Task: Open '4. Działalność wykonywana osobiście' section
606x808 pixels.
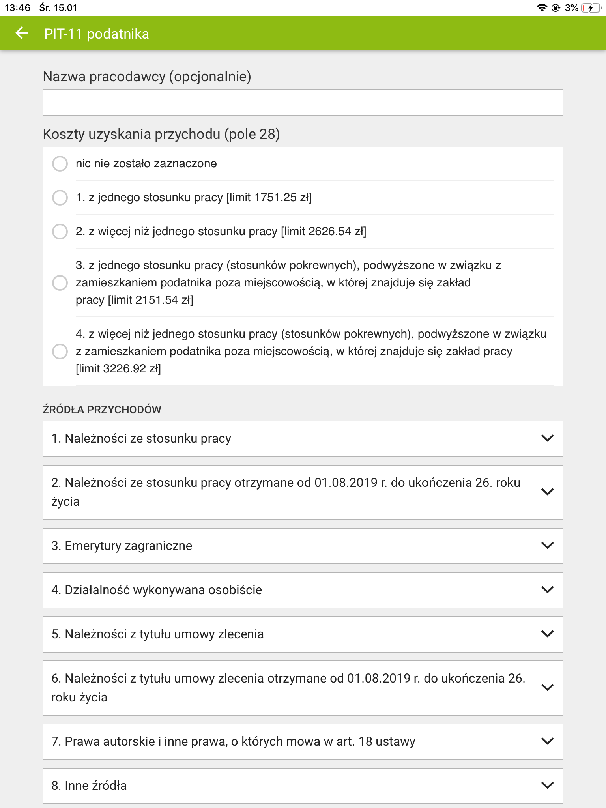Action: (x=547, y=590)
